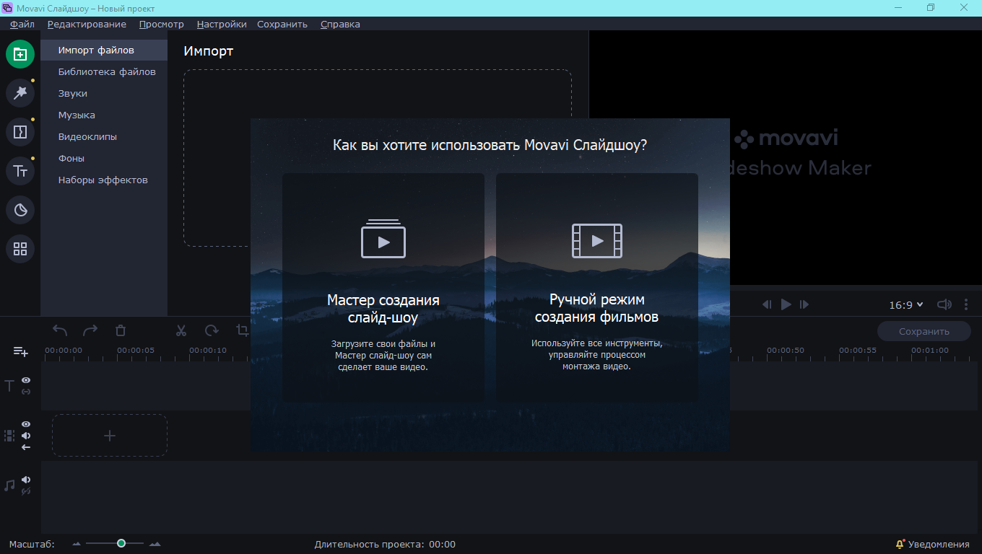This screenshot has height=554, width=982.
Task: Open the stickers tab icon
Action: [20, 210]
